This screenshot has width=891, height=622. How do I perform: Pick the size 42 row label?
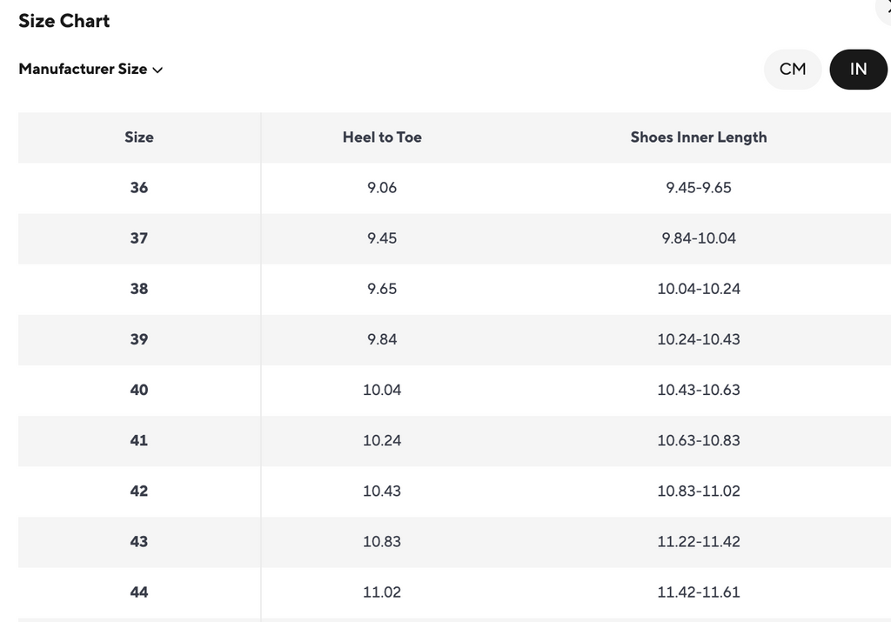139,491
